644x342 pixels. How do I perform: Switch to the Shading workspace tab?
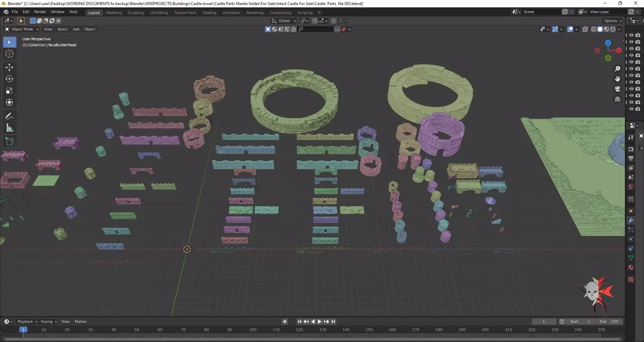click(209, 13)
